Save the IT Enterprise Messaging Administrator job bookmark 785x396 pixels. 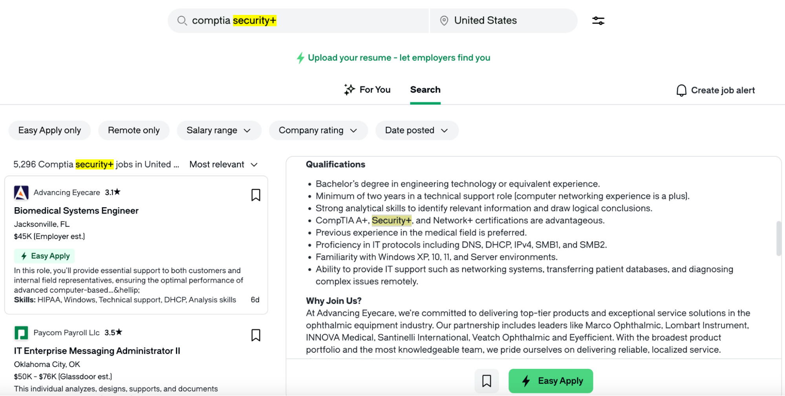click(256, 335)
